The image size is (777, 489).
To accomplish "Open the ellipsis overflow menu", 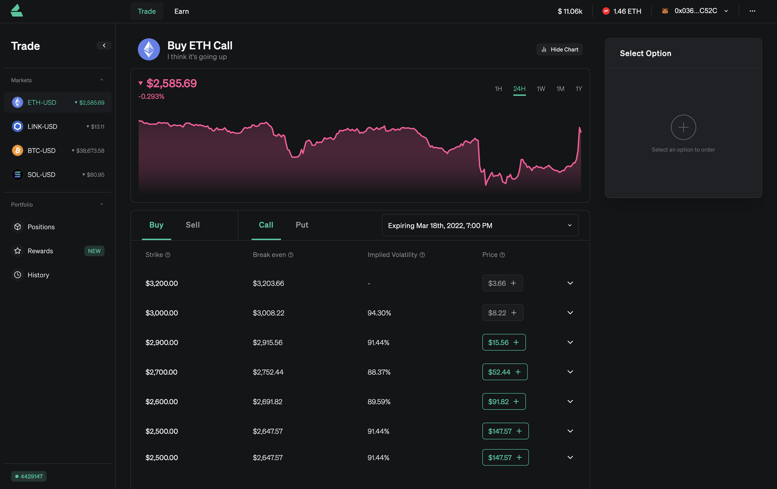I will point(752,11).
